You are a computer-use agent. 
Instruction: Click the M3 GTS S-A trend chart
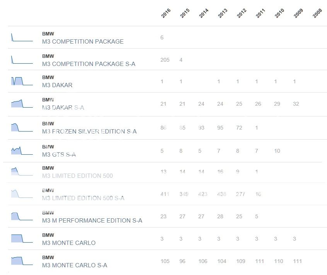22,151
